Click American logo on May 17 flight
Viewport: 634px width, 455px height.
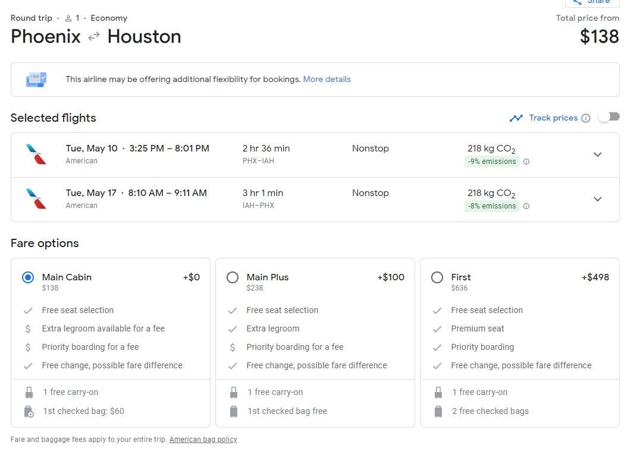click(x=36, y=199)
